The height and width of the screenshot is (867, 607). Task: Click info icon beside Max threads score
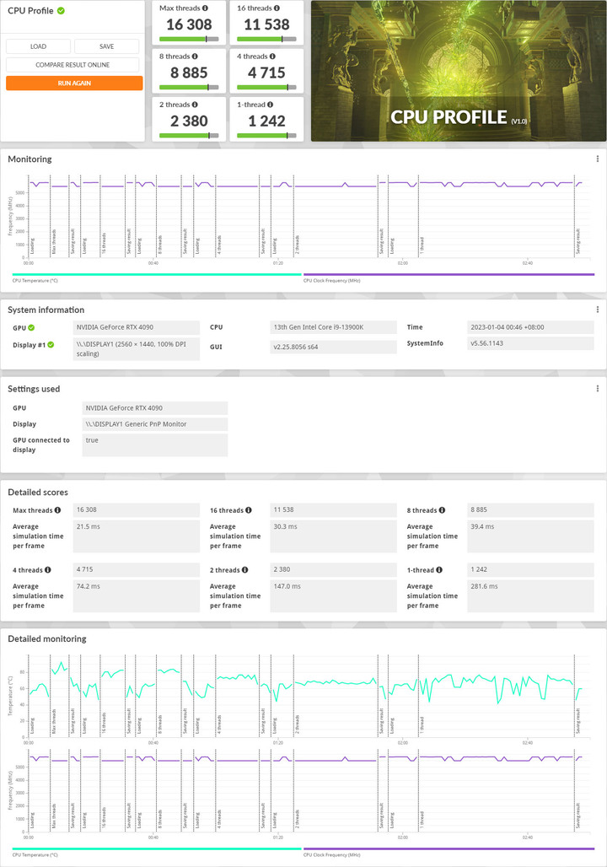205,8
